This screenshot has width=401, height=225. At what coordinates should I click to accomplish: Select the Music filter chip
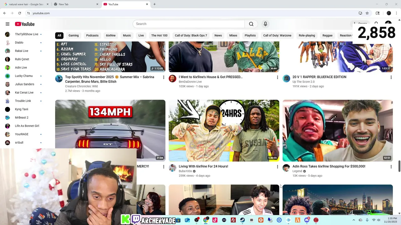pos(127,35)
